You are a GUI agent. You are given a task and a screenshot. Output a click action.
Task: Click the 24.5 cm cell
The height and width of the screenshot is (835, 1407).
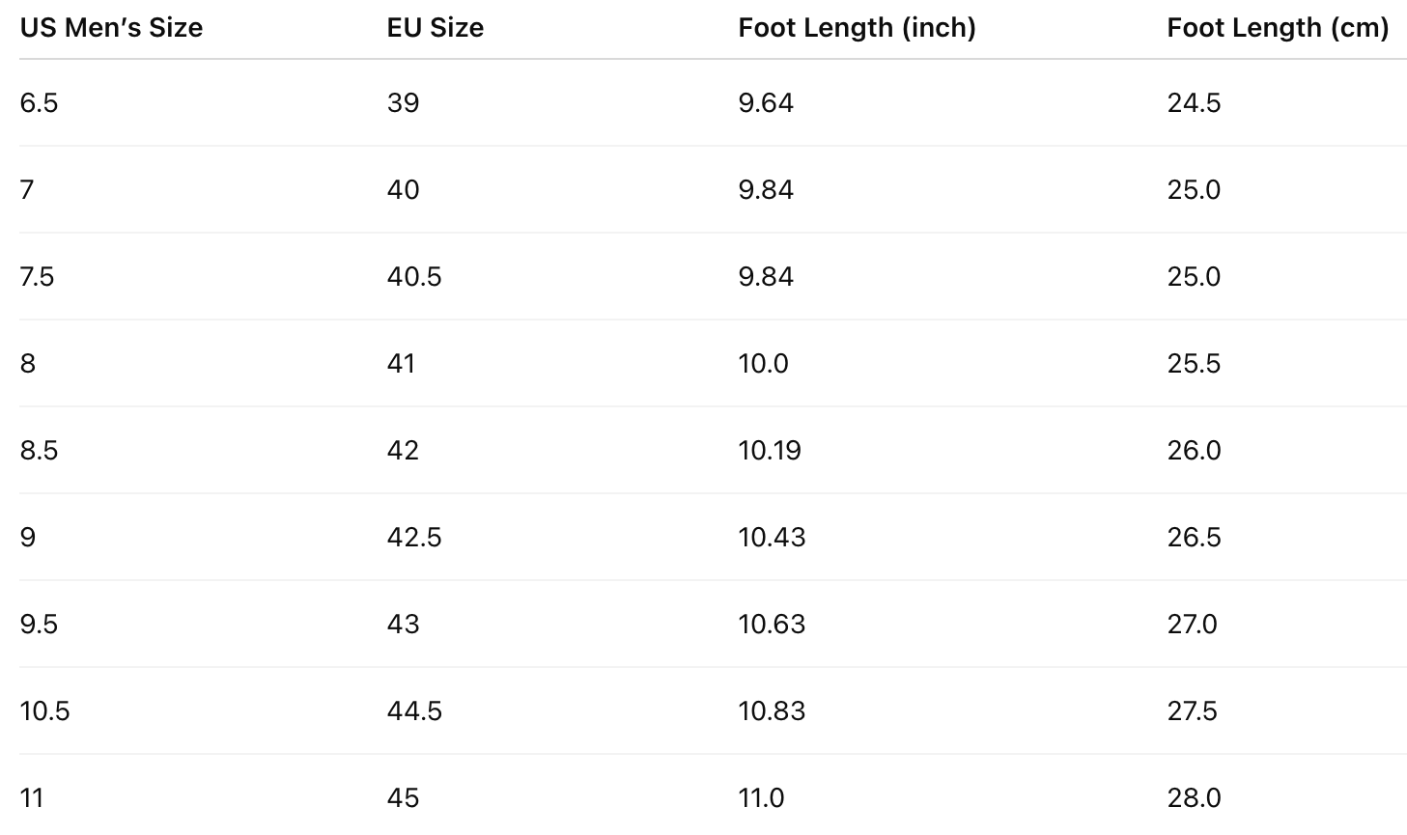pyautogui.click(x=1194, y=103)
